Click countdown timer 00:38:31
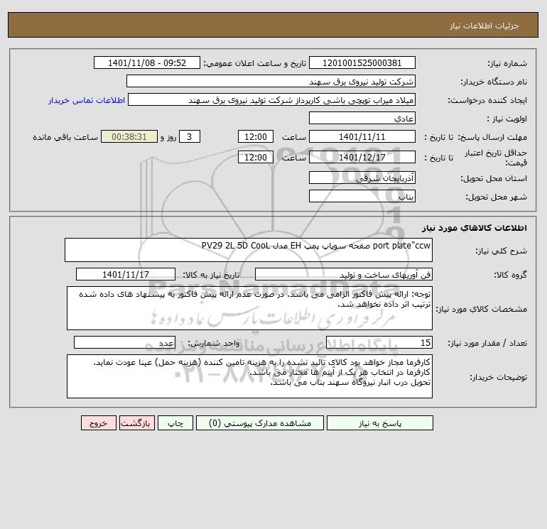The image size is (547, 529). [x=129, y=137]
